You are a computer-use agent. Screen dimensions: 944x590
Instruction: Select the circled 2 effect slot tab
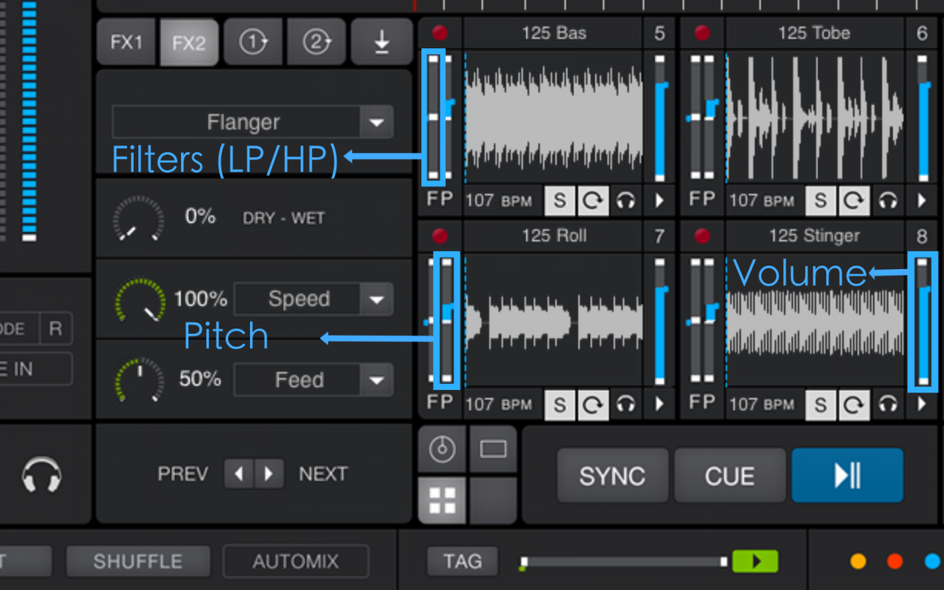coord(316,41)
